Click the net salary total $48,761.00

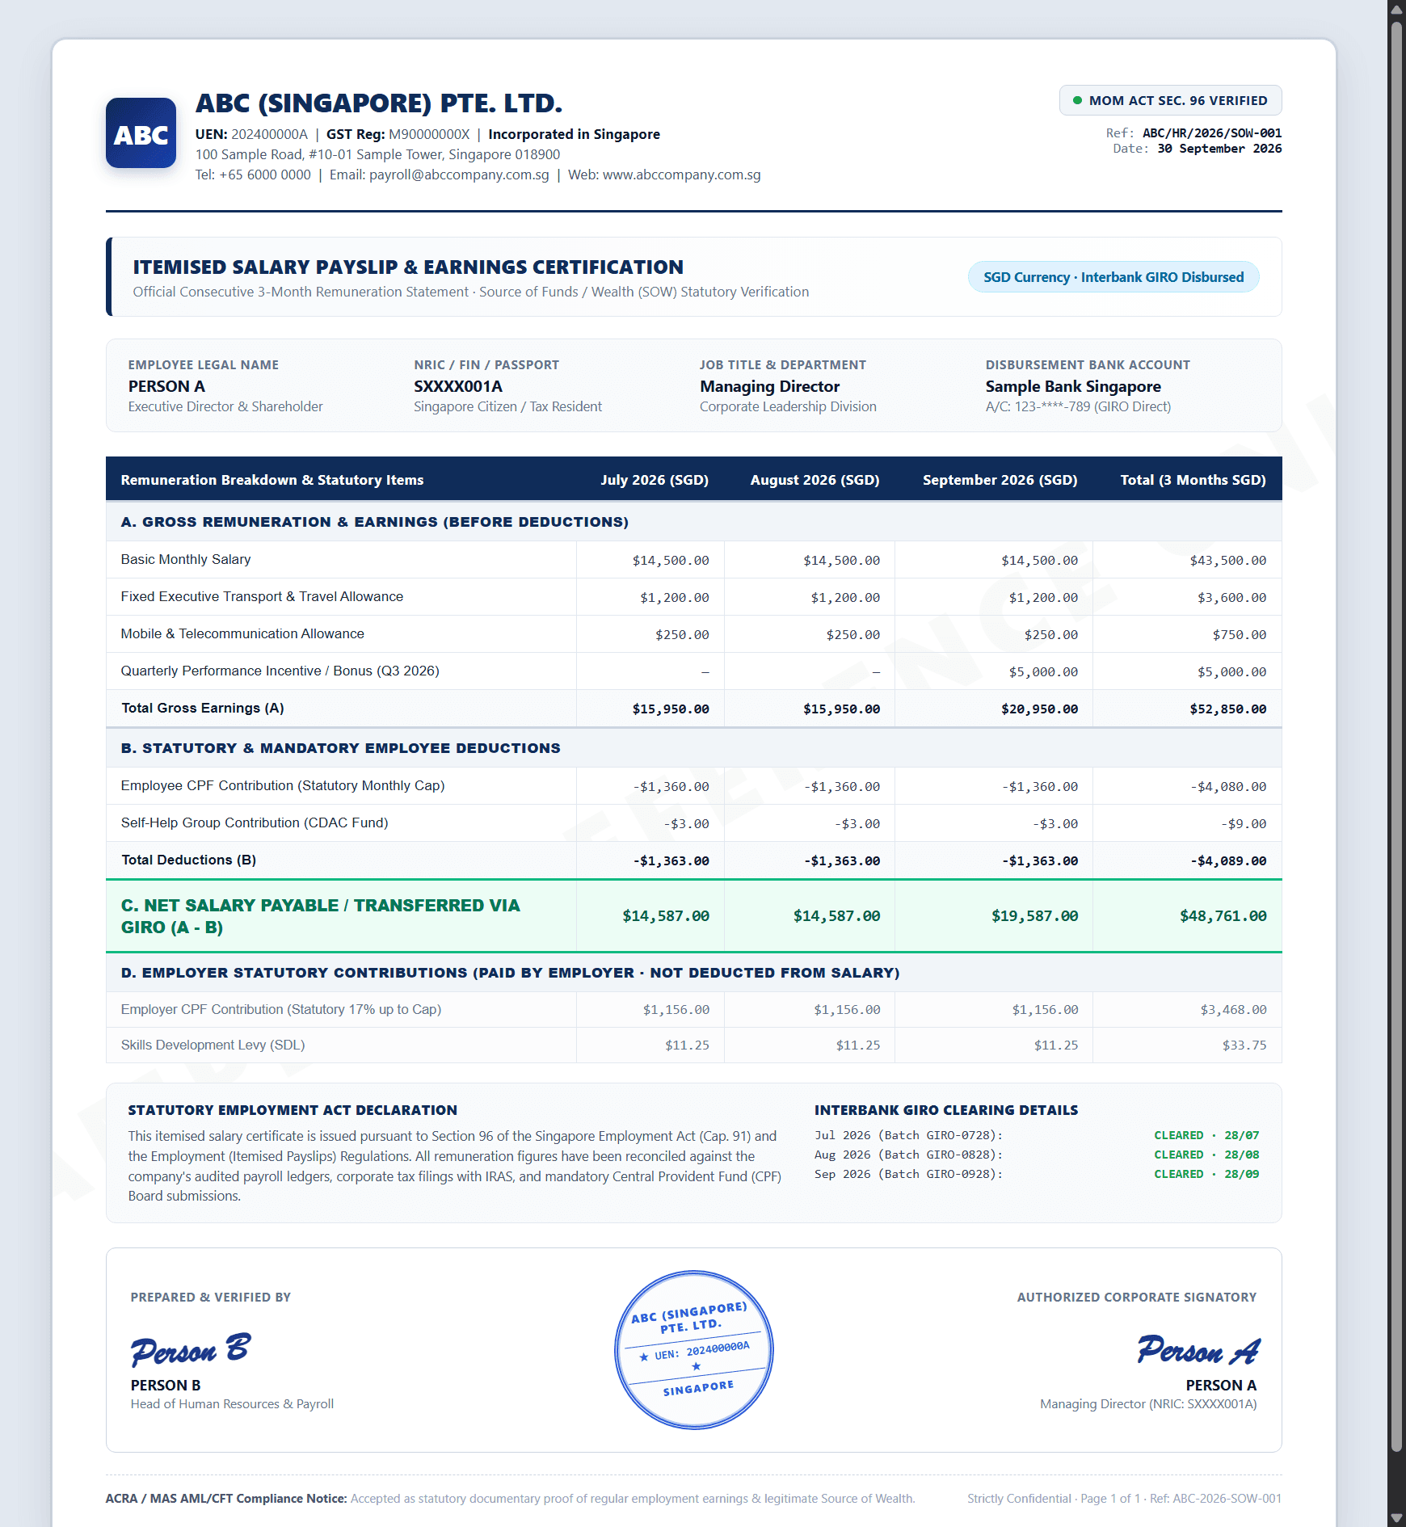[x=1223, y=915]
